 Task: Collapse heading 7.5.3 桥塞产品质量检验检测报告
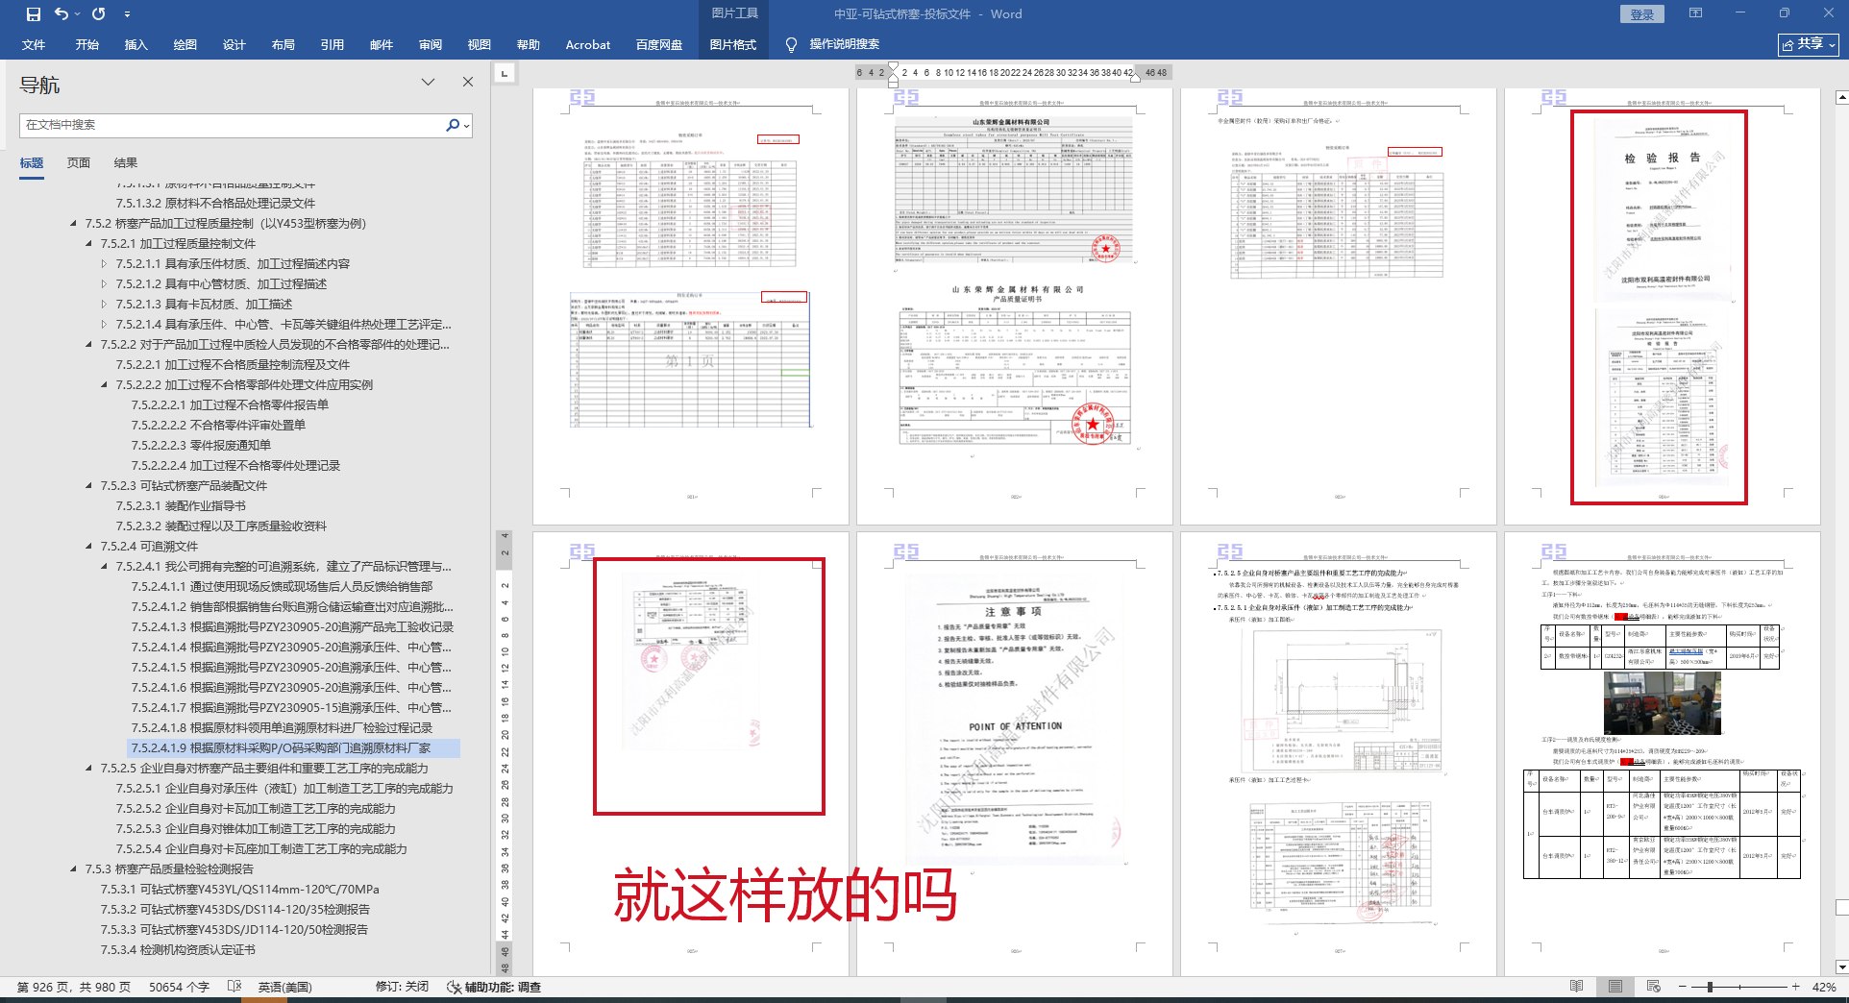tap(74, 869)
